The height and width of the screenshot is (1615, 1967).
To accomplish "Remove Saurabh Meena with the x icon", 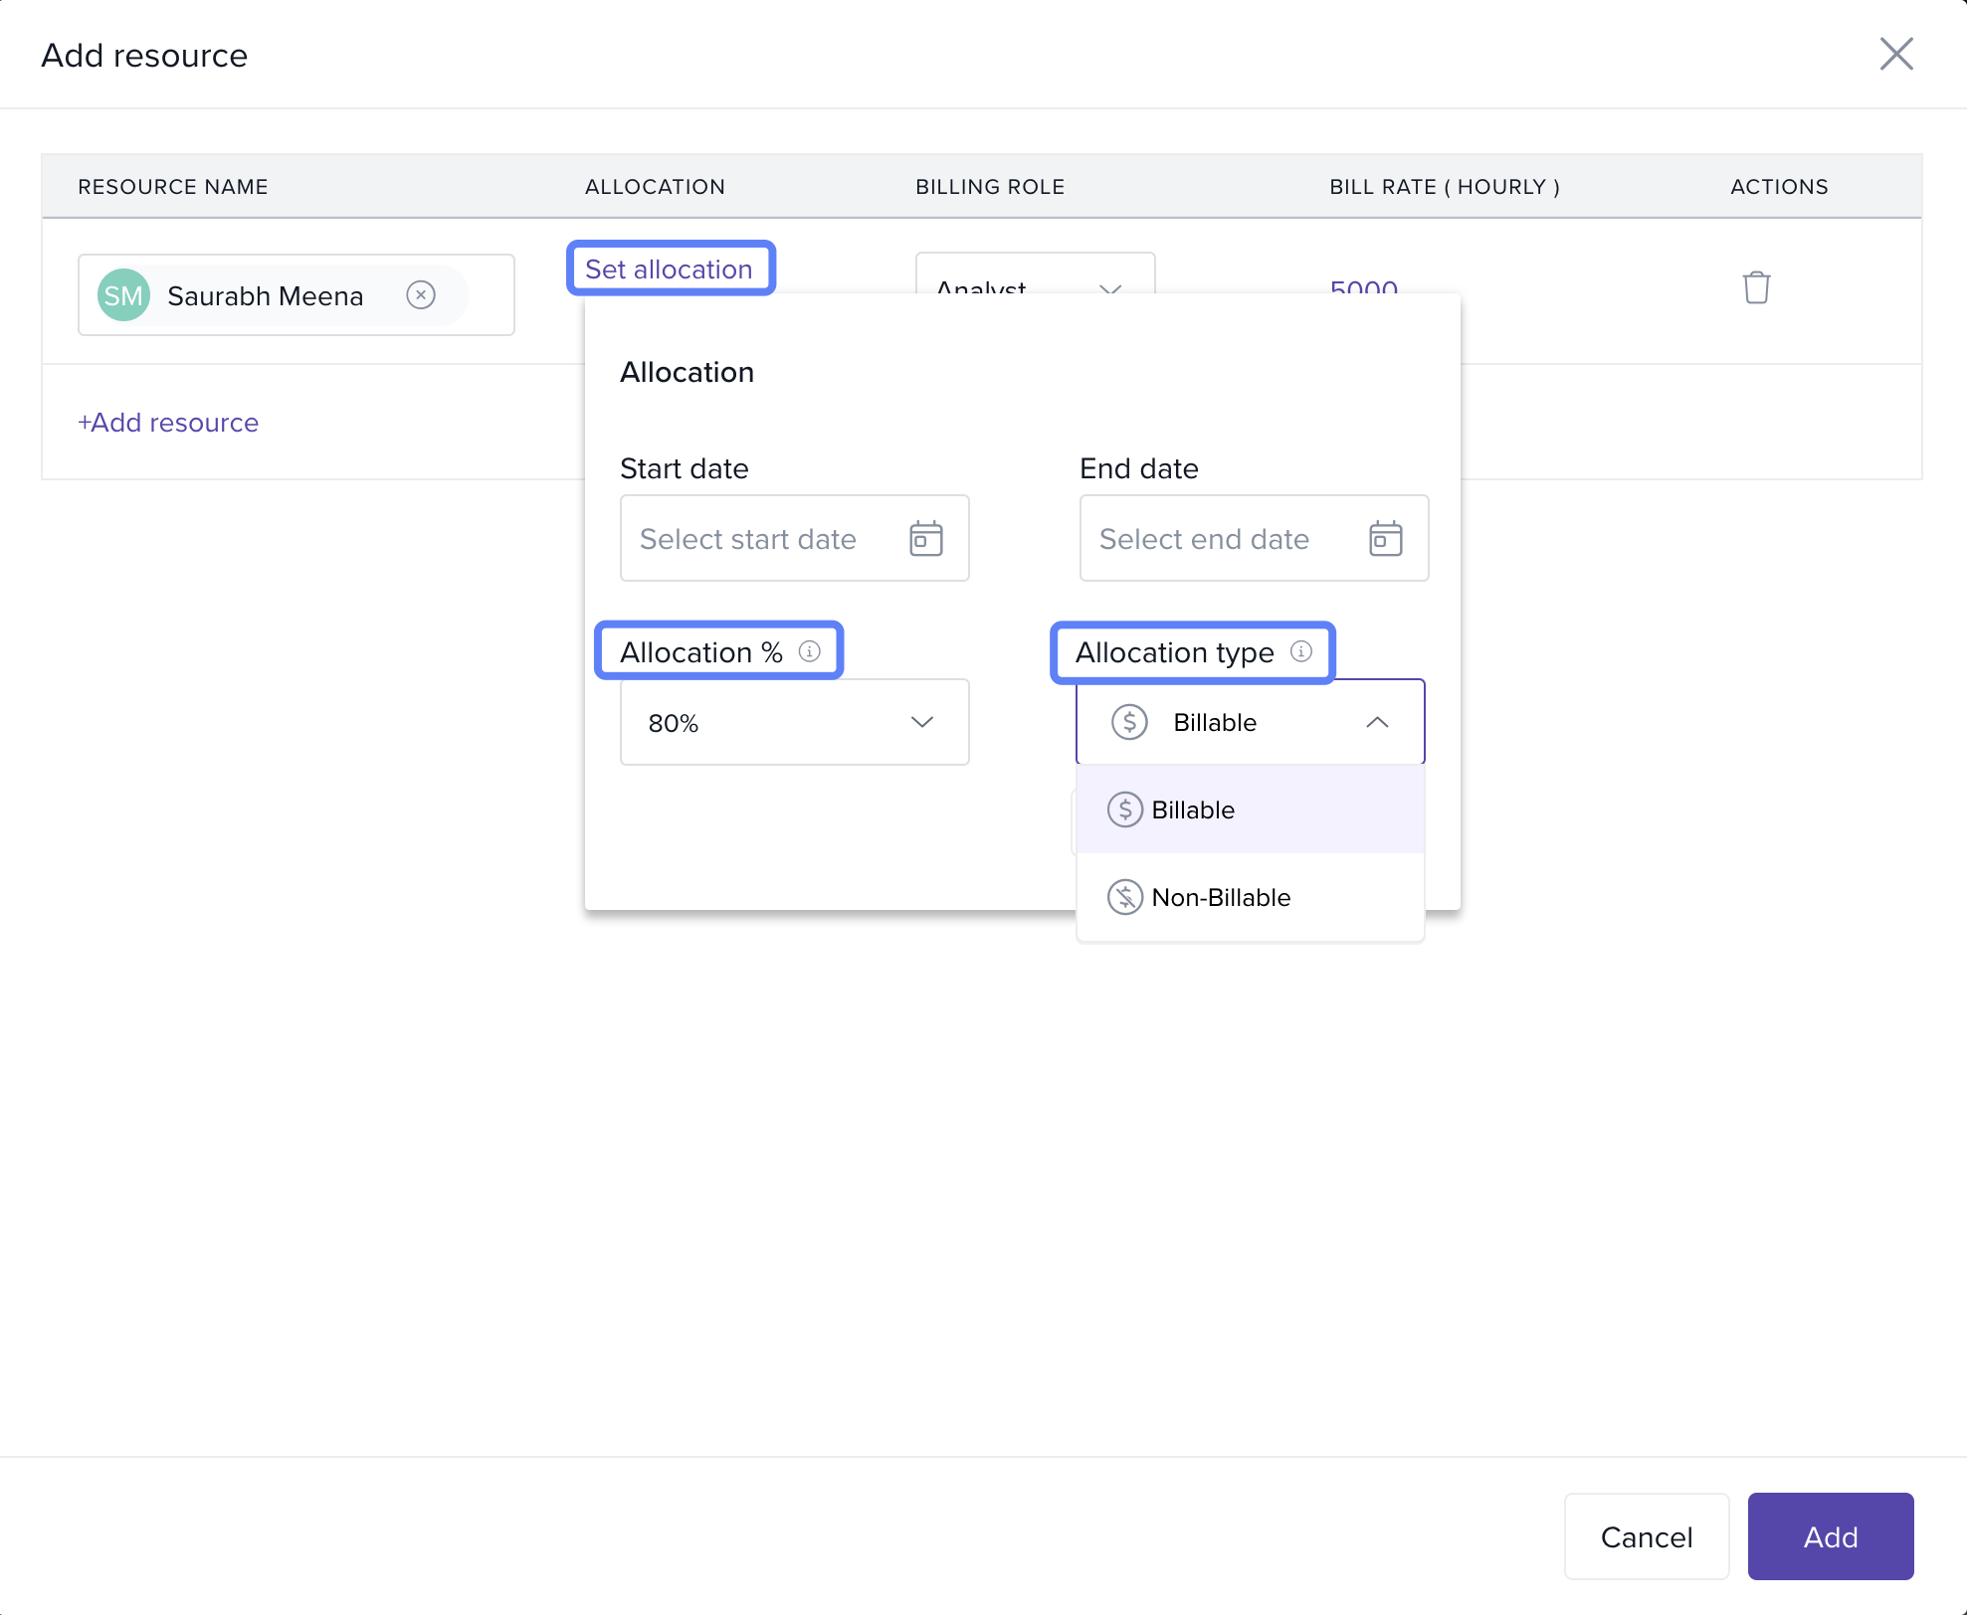I will [421, 295].
